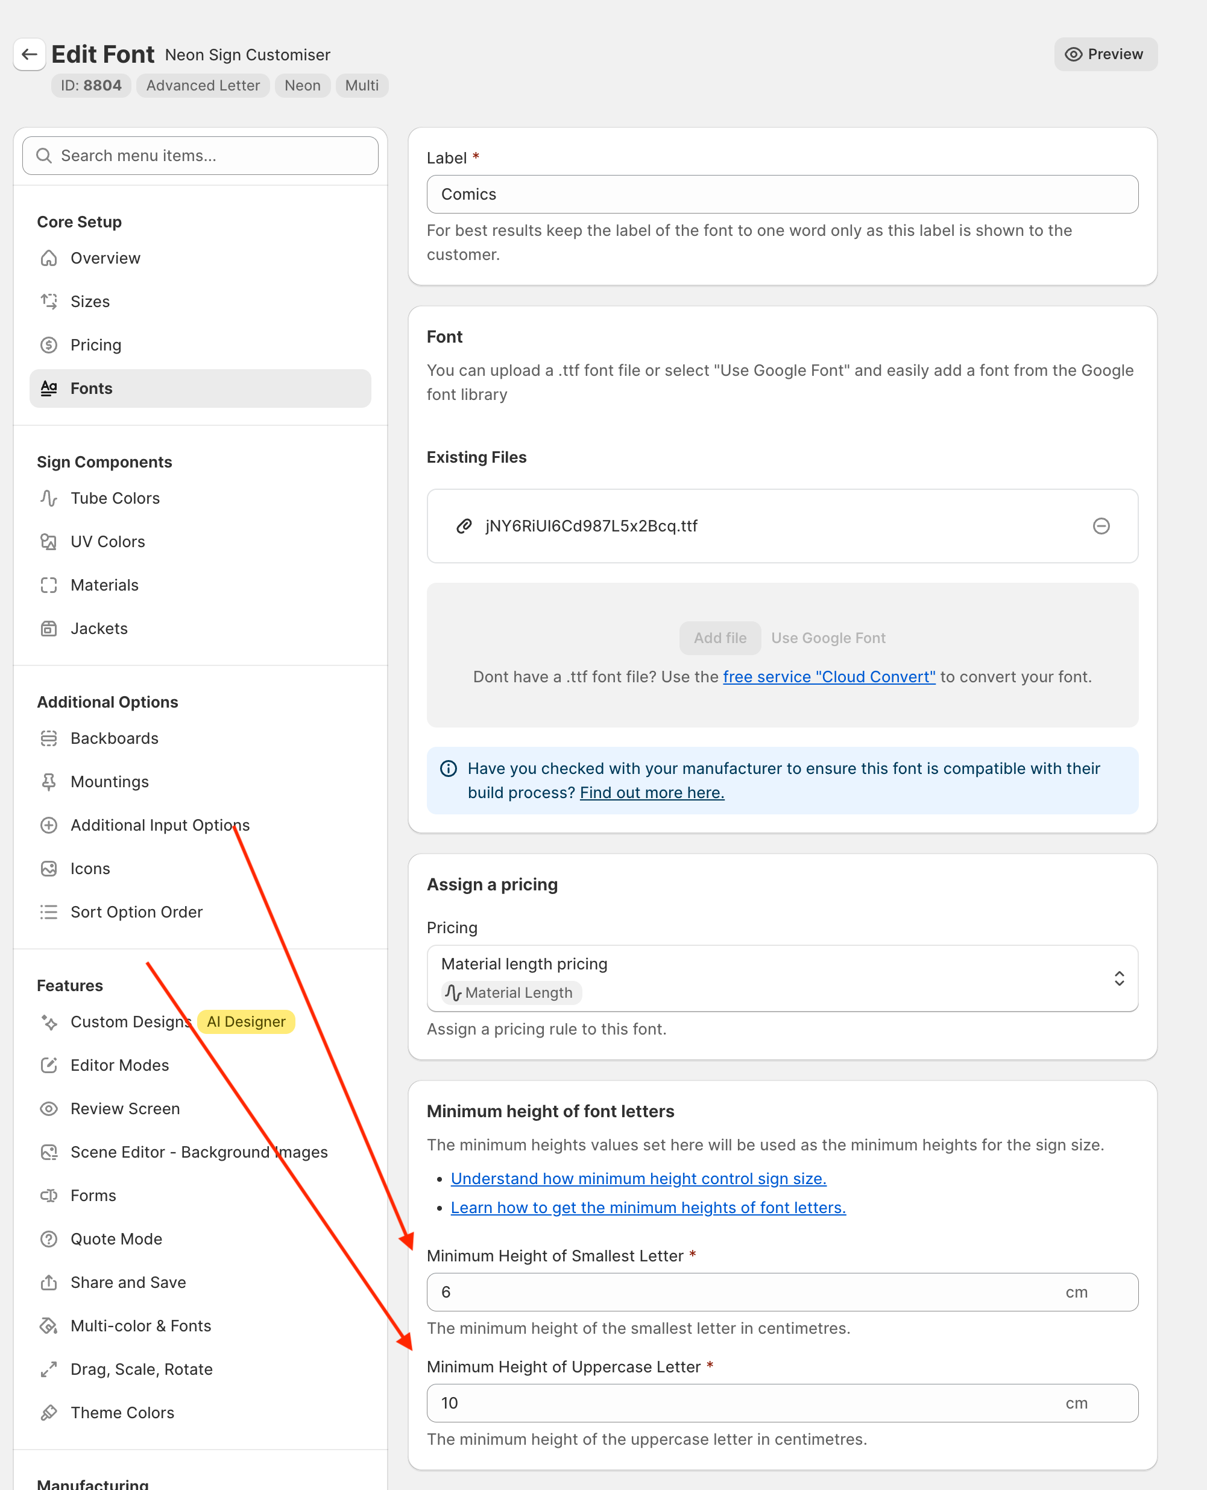Click the Pricing dropdown chevron arrows
1207x1490 pixels.
(1119, 978)
